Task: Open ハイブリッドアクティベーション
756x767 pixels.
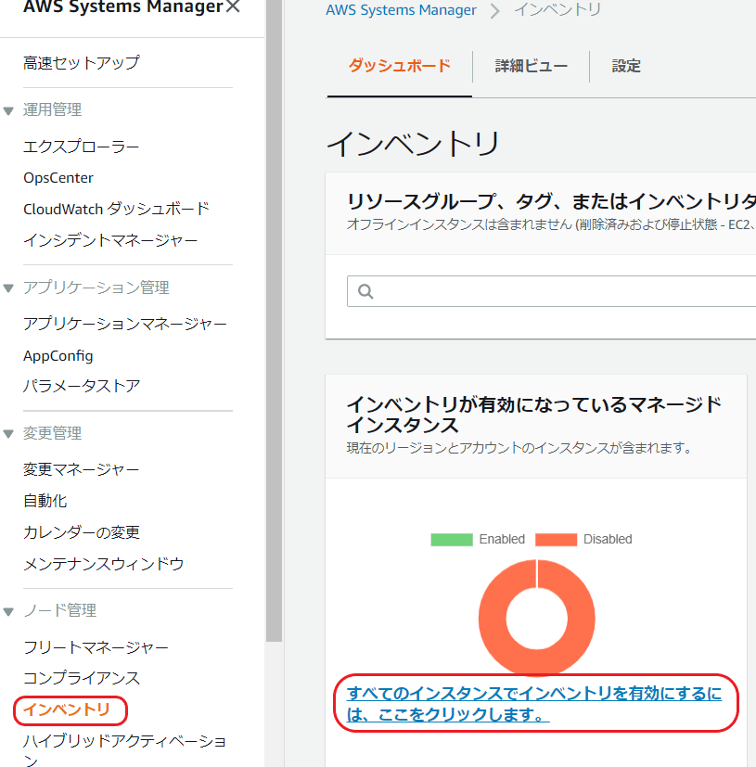Action: [x=125, y=751]
